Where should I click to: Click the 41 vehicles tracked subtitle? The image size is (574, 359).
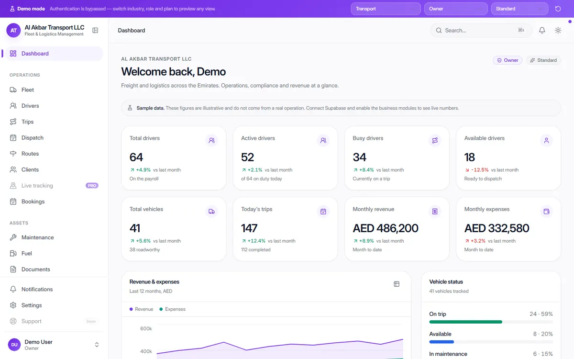coord(449,291)
